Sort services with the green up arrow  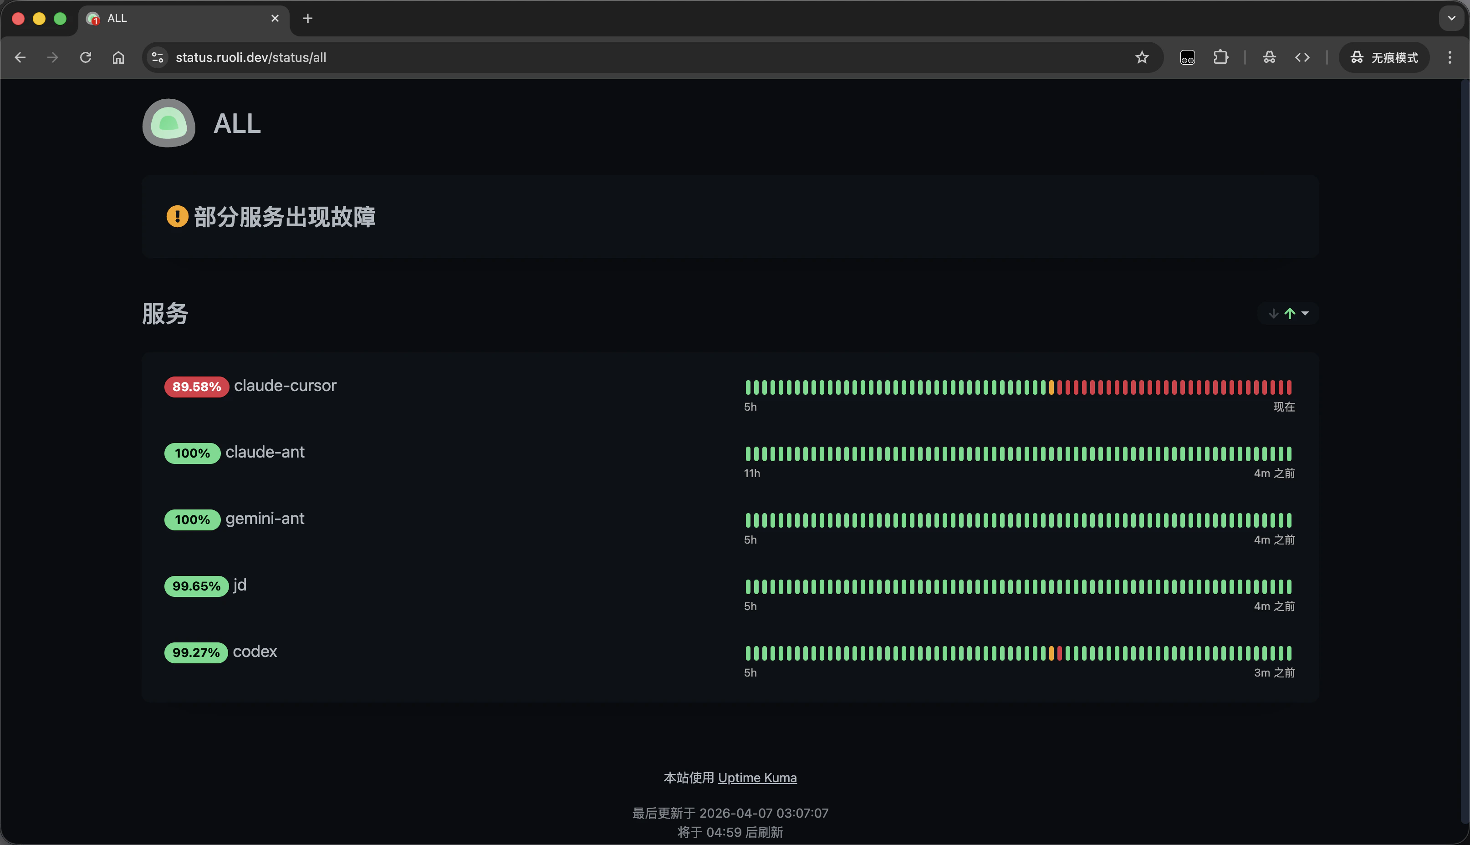1290,313
